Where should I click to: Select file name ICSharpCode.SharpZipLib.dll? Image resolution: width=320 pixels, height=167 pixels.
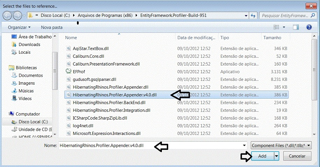[x=100, y=118]
